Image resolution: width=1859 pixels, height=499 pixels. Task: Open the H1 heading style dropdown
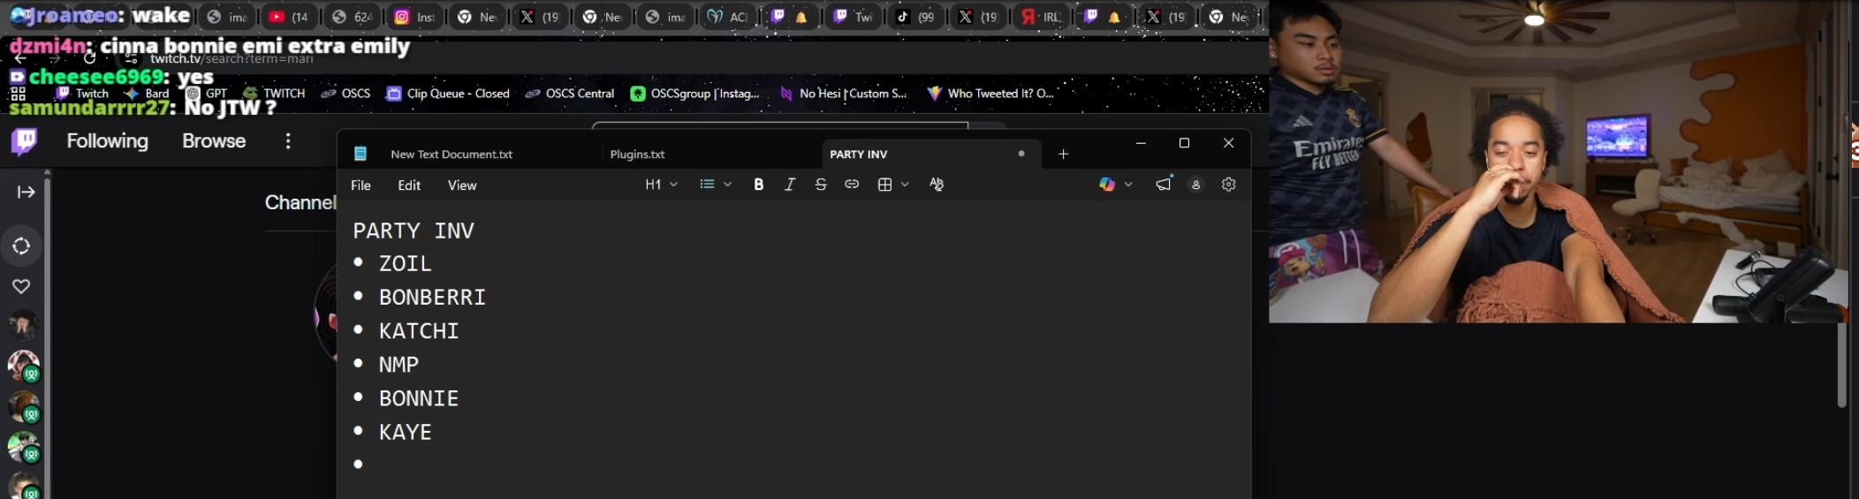[x=661, y=185]
